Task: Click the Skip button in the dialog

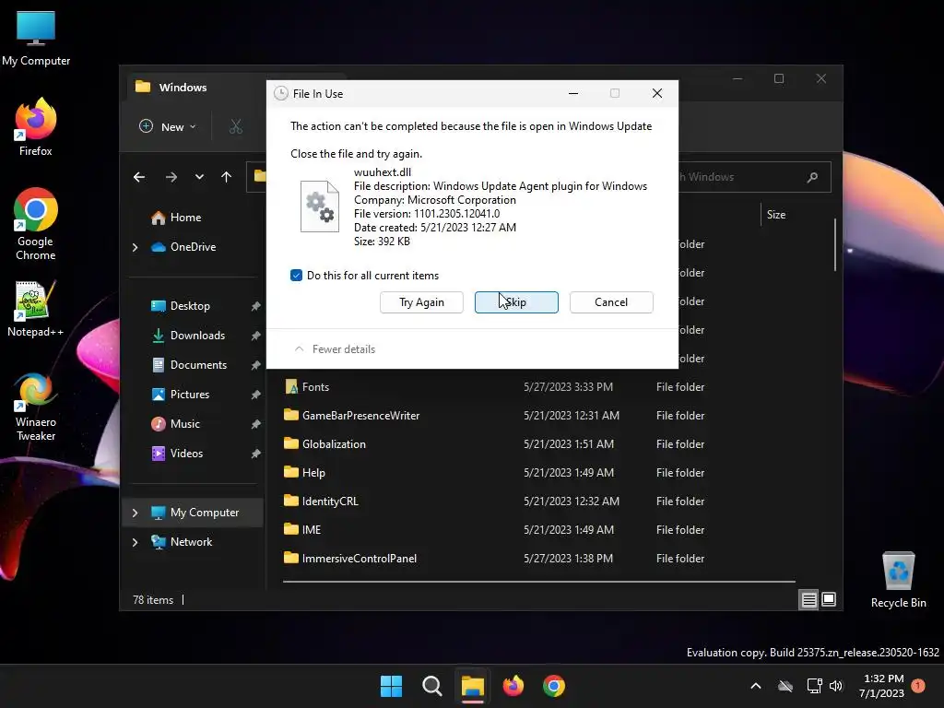Action: point(516,302)
